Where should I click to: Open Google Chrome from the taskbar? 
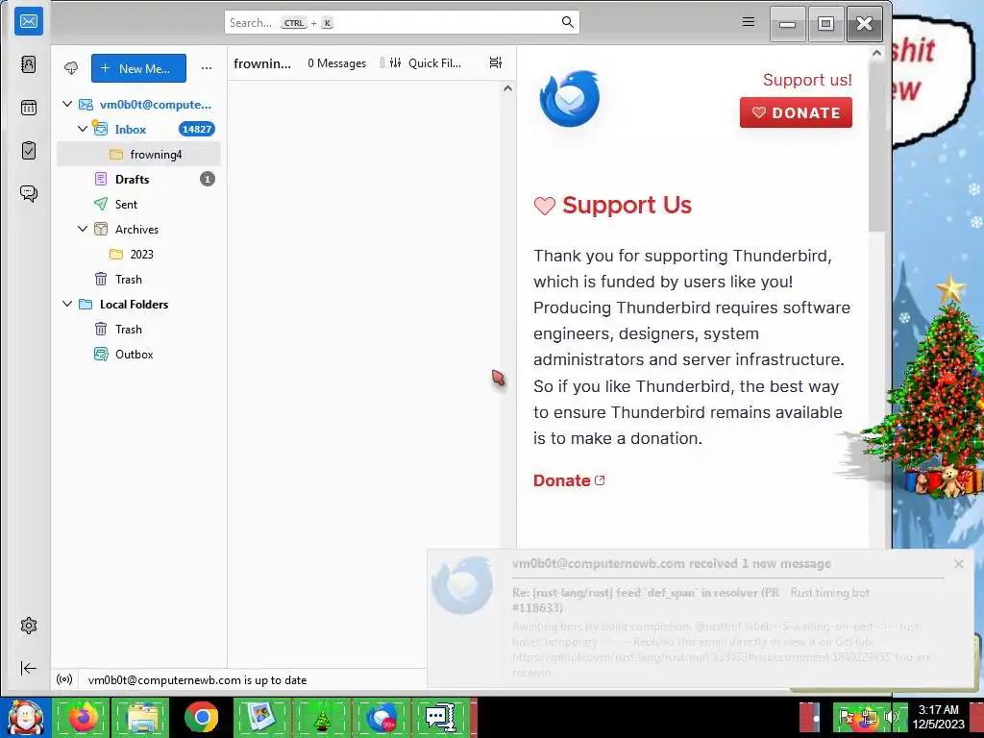click(x=202, y=717)
